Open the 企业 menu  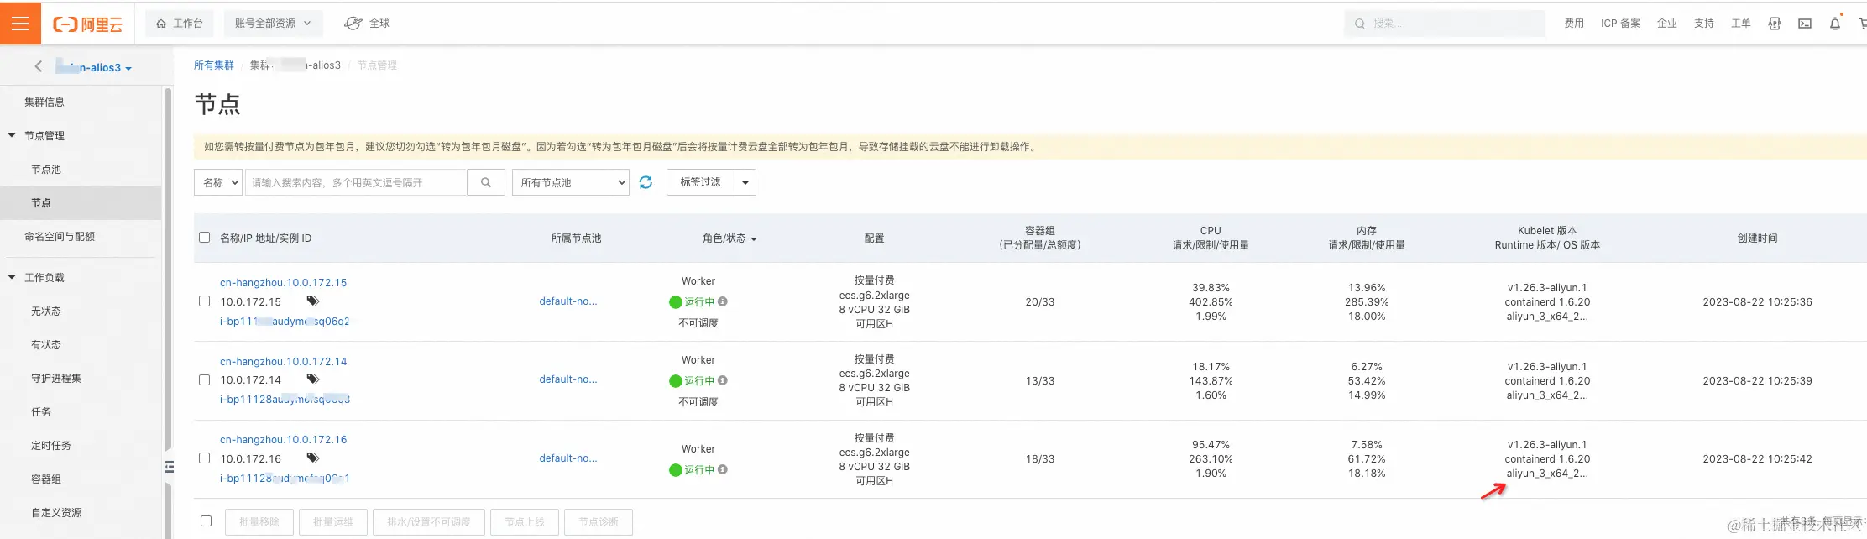coord(1666,24)
